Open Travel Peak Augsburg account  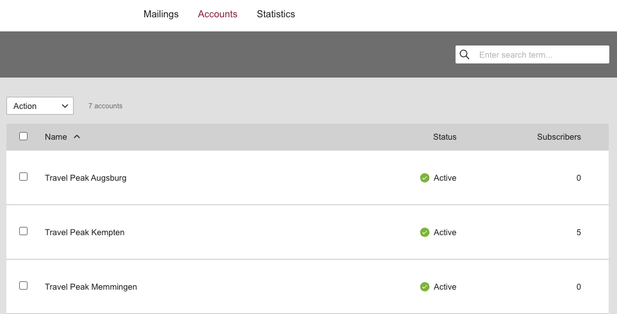pos(85,178)
